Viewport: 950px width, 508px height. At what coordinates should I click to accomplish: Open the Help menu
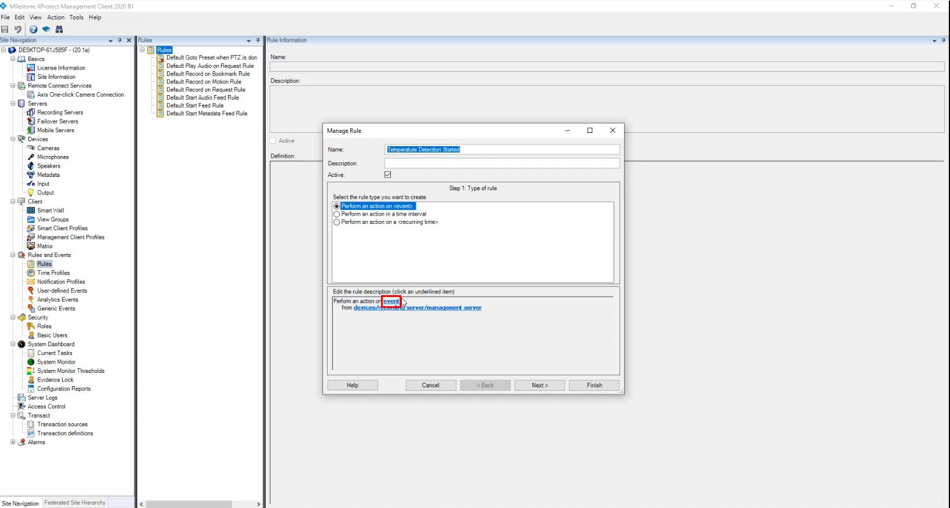click(95, 17)
